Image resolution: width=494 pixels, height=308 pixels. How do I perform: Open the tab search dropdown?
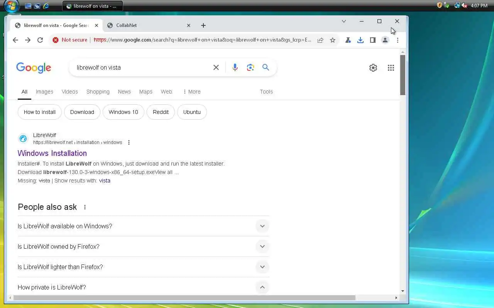pyautogui.click(x=344, y=21)
